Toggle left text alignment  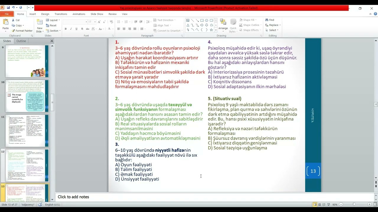pos(118,29)
